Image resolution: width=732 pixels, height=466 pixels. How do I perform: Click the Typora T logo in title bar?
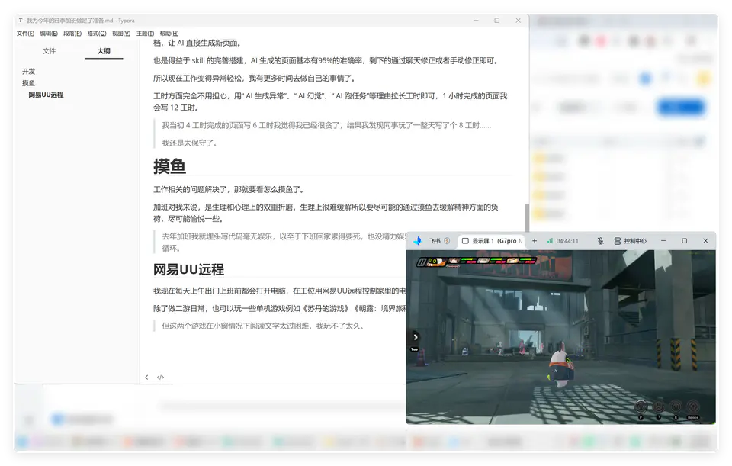pos(21,21)
